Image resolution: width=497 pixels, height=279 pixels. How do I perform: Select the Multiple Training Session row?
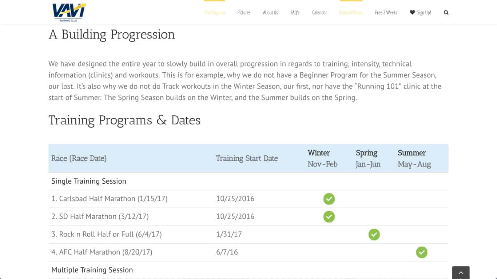(x=249, y=270)
